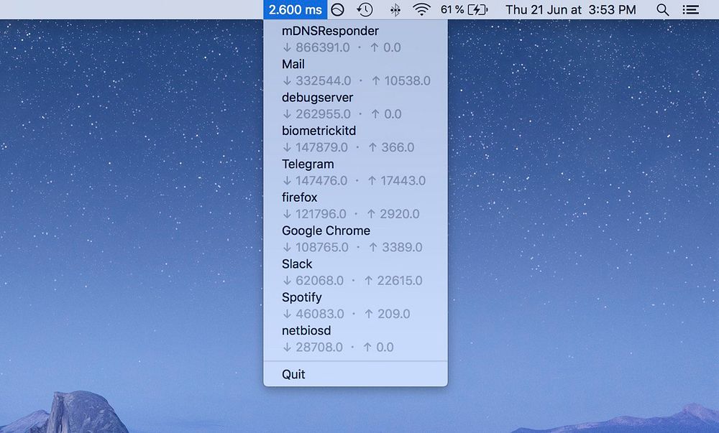Open Spotlight search magnifier icon
719x433 pixels.
tap(663, 9)
